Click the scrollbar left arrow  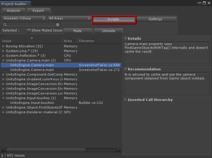3,150
